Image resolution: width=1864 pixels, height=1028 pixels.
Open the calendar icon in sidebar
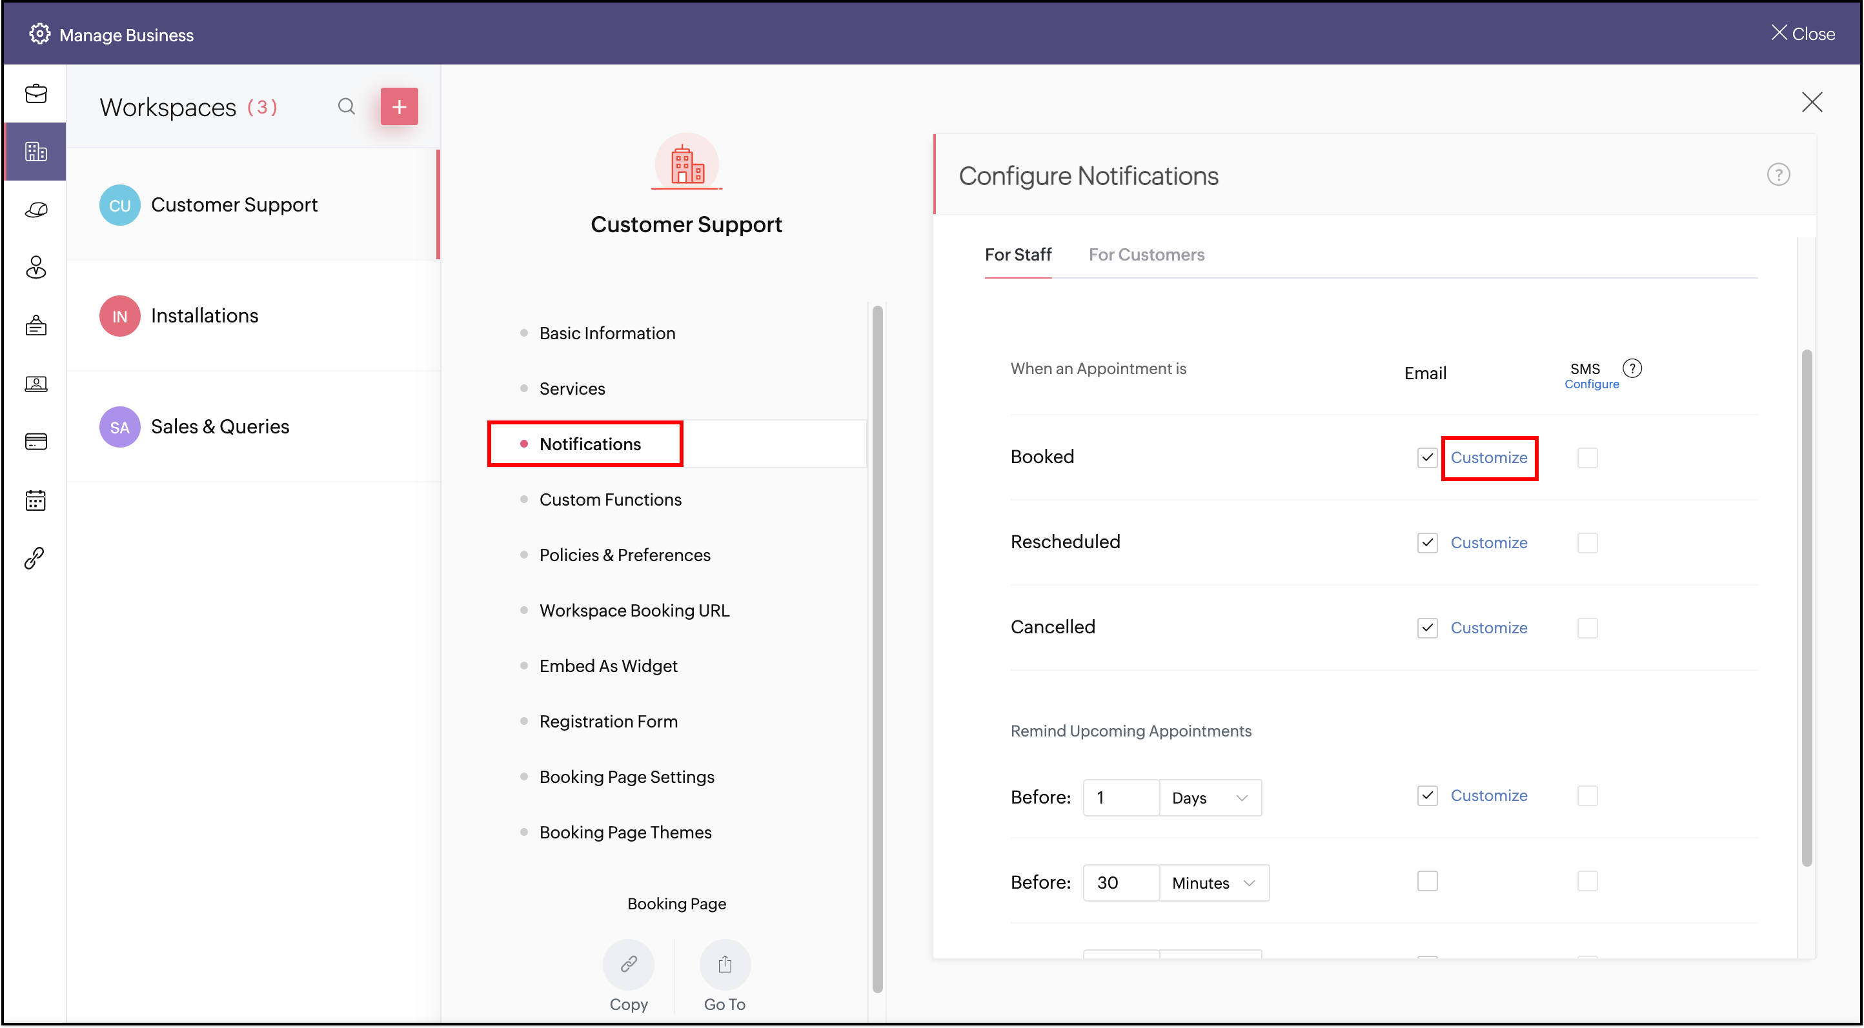coord(35,500)
